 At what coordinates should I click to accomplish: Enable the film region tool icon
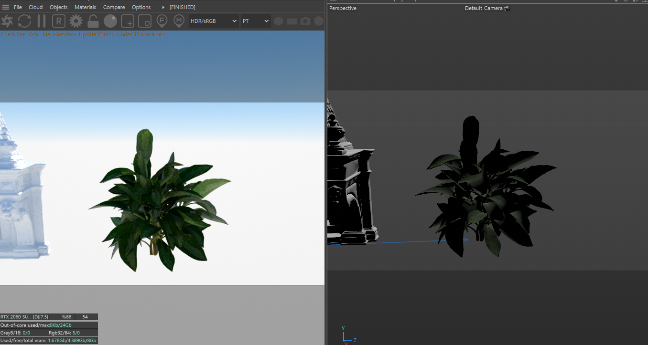pos(145,21)
